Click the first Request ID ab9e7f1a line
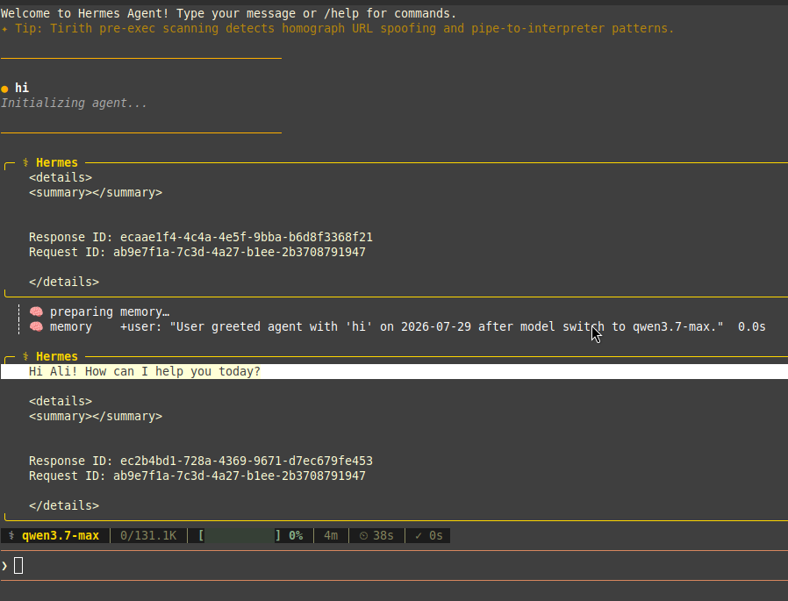The width and height of the screenshot is (788, 601). (197, 253)
